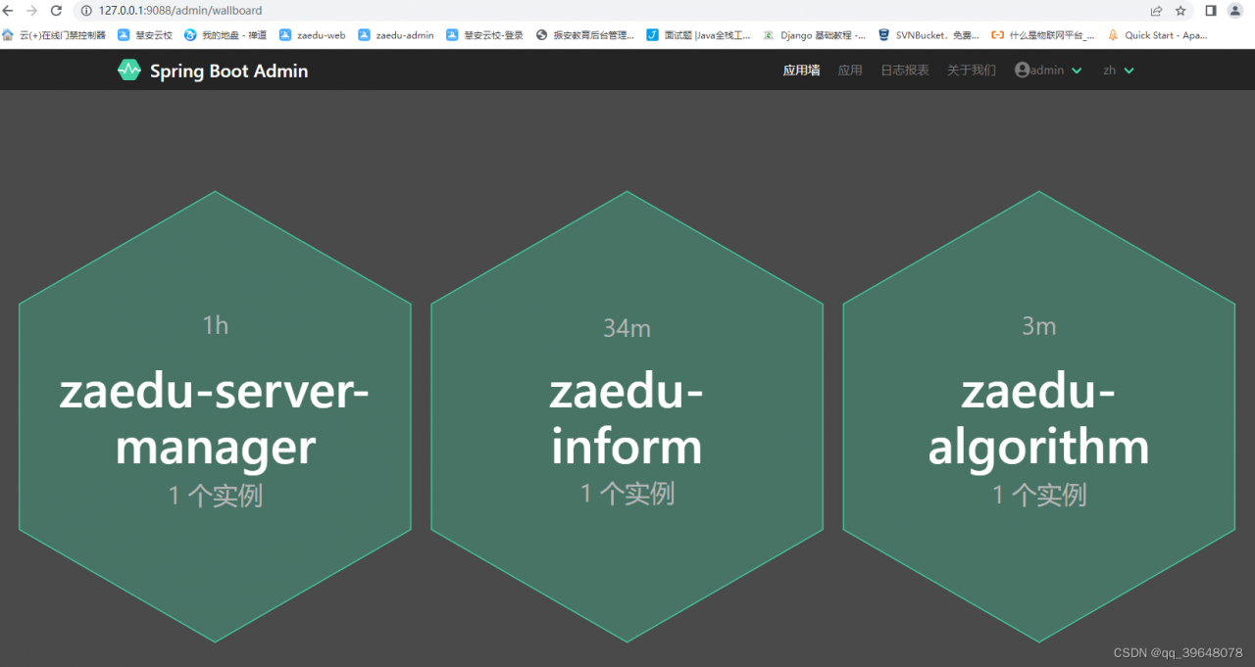This screenshot has height=667, width=1255.
Task: Click the browser profile avatar icon
Action: point(1235,11)
